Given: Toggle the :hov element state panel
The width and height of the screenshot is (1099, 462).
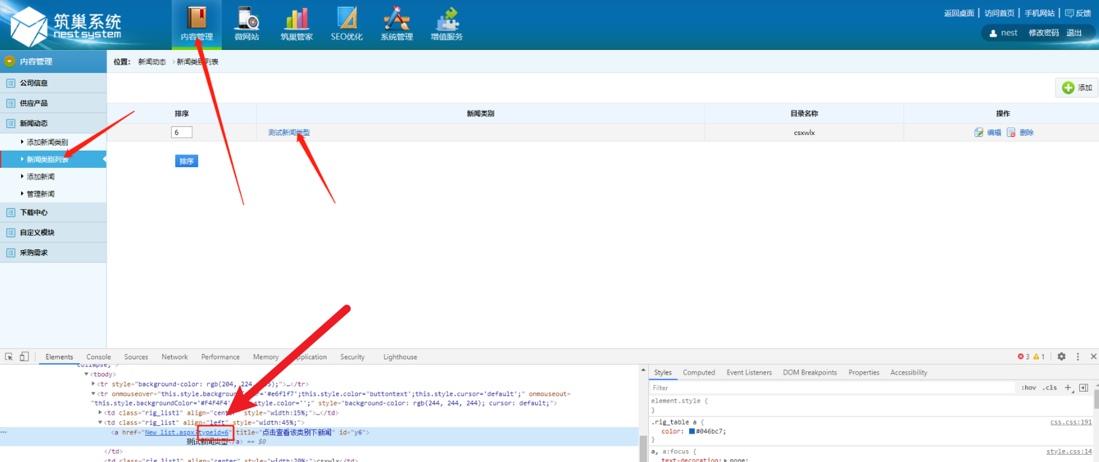Looking at the screenshot, I should (x=1029, y=388).
